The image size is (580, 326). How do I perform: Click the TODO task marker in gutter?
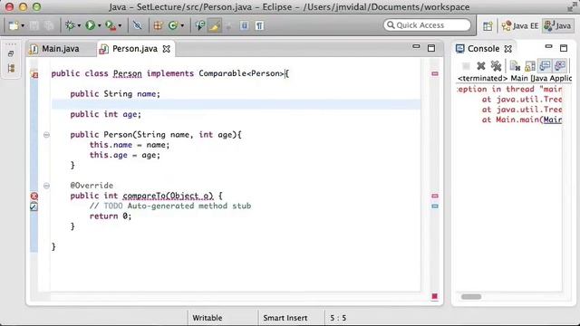tap(34, 206)
